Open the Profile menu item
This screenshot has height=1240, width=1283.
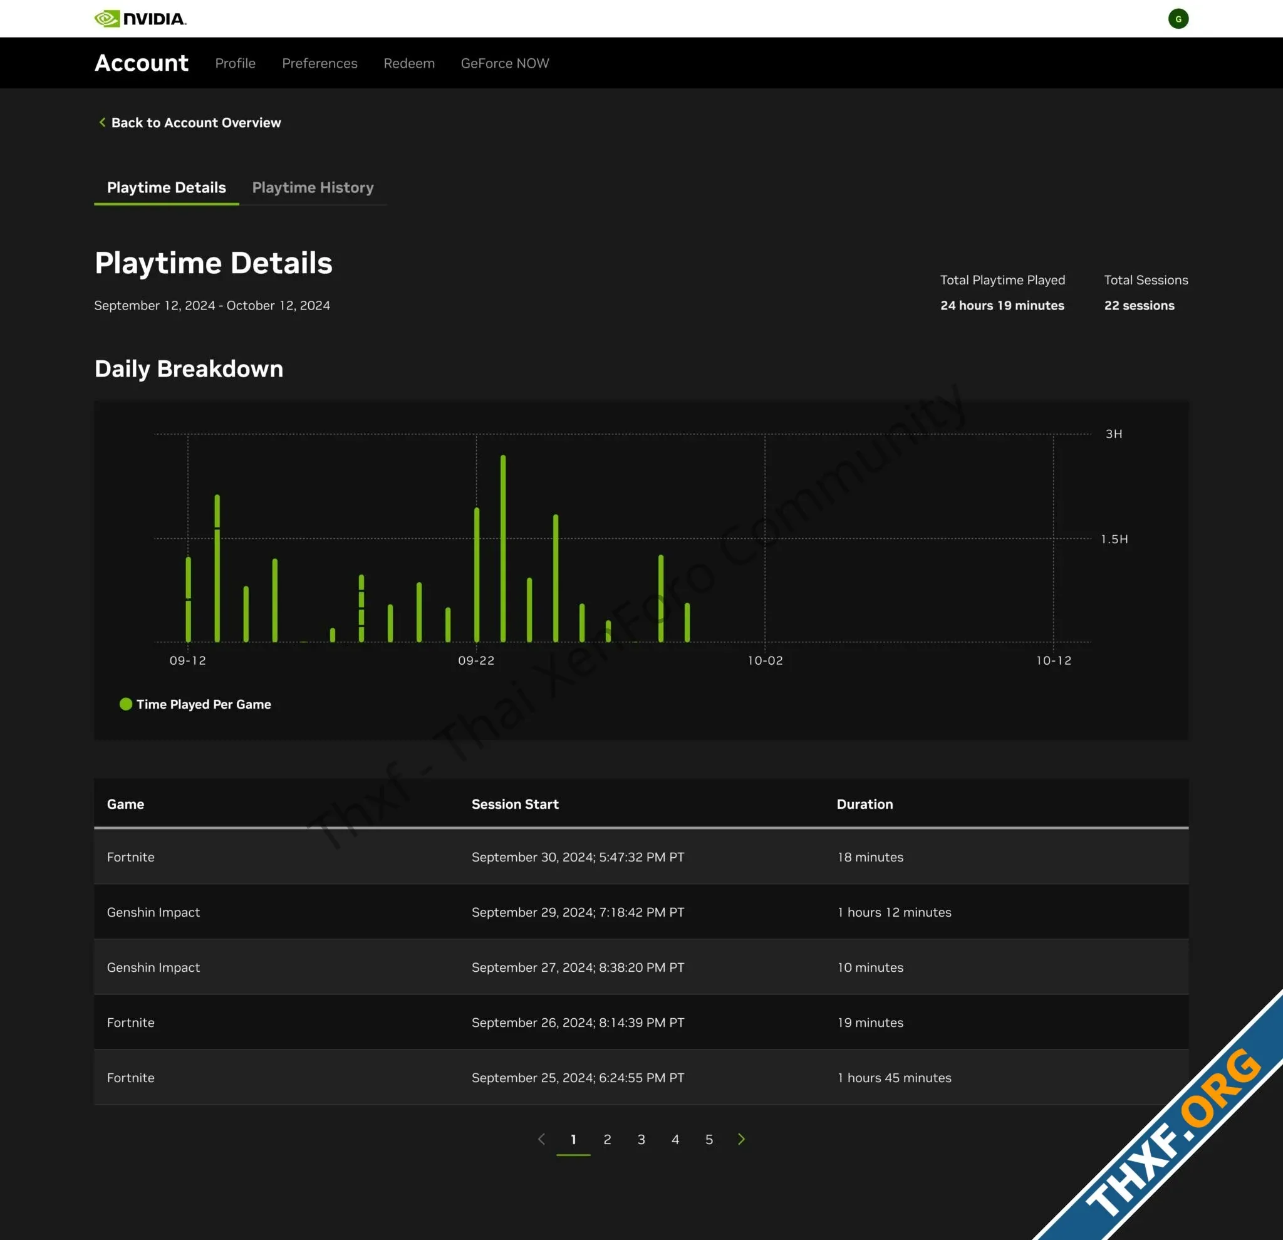[235, 63]
